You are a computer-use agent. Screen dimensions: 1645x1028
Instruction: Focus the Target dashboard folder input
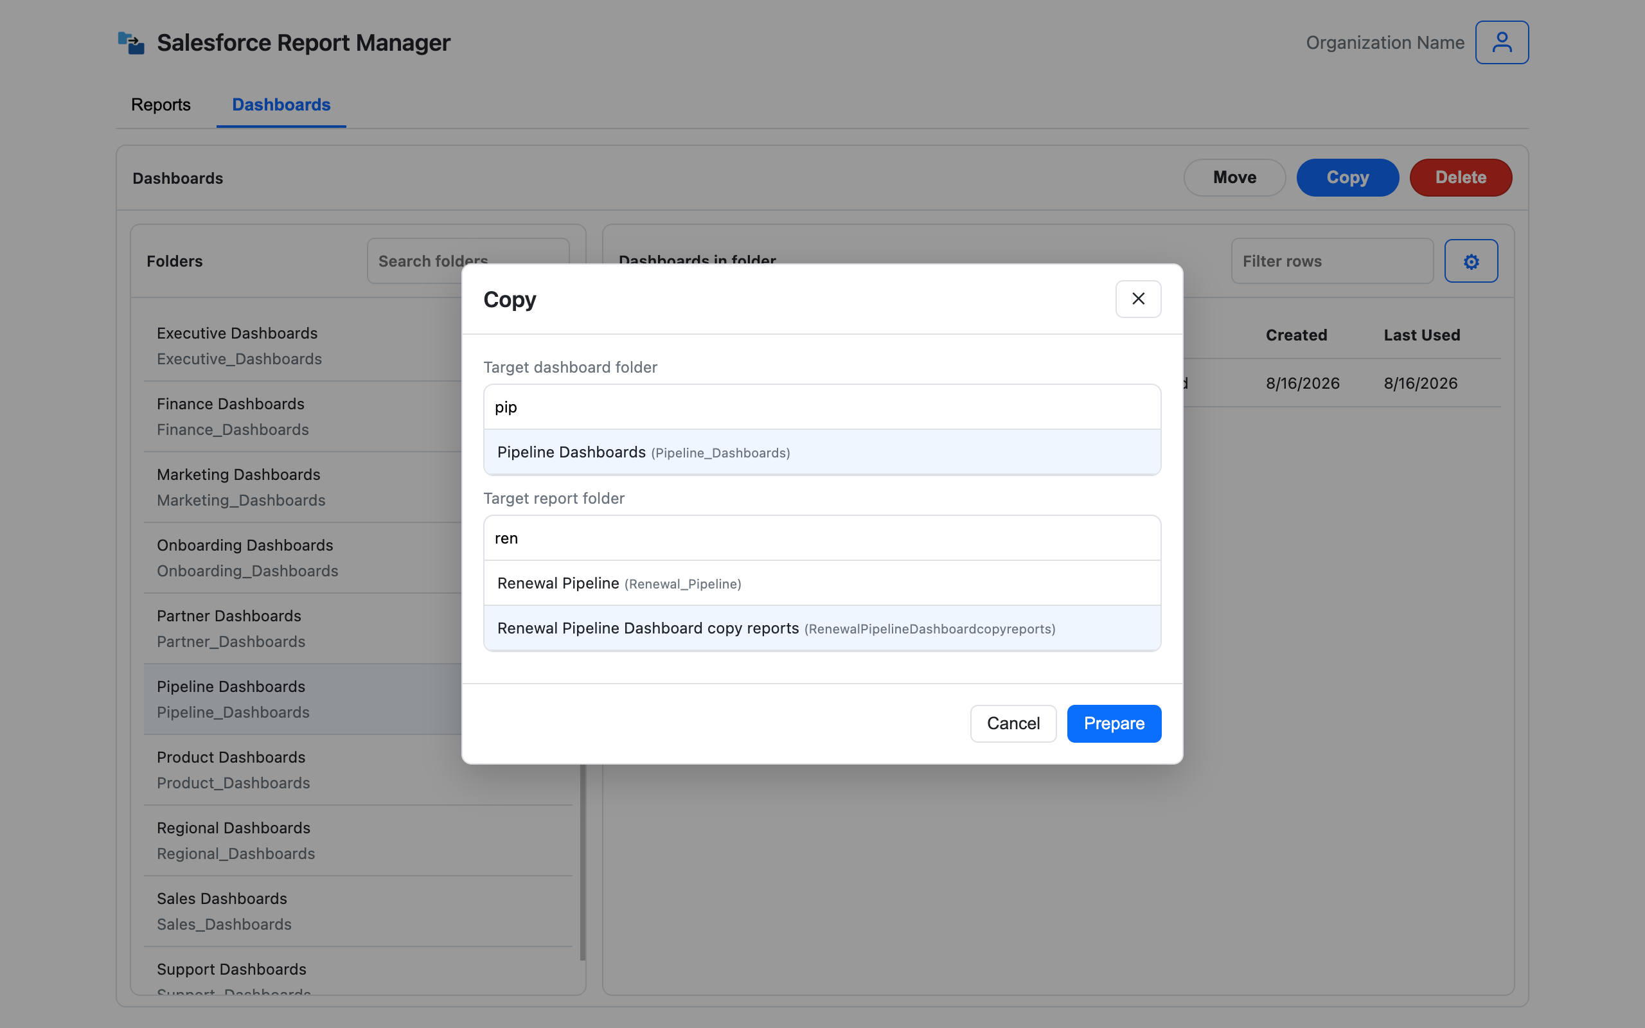coord(822,407)
